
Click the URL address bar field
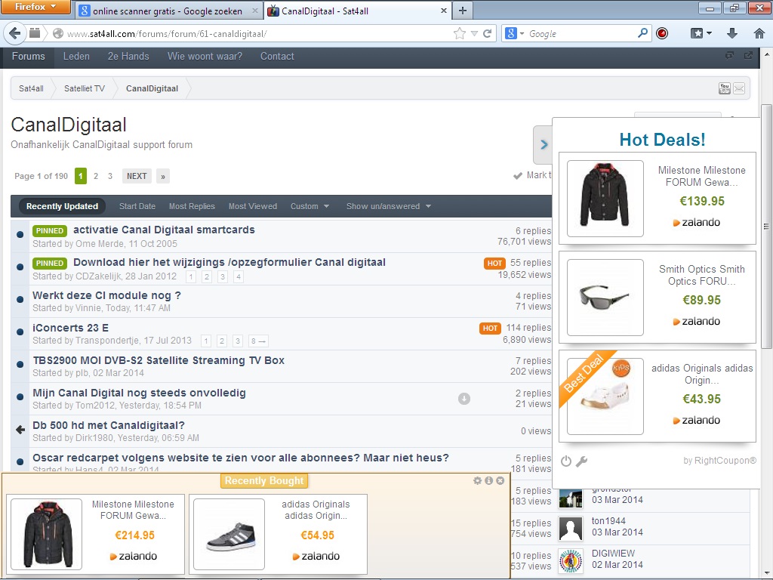257,33
